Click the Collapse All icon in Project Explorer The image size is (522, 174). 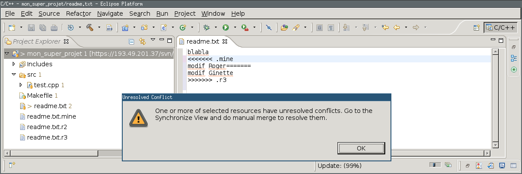pos(132,41)
